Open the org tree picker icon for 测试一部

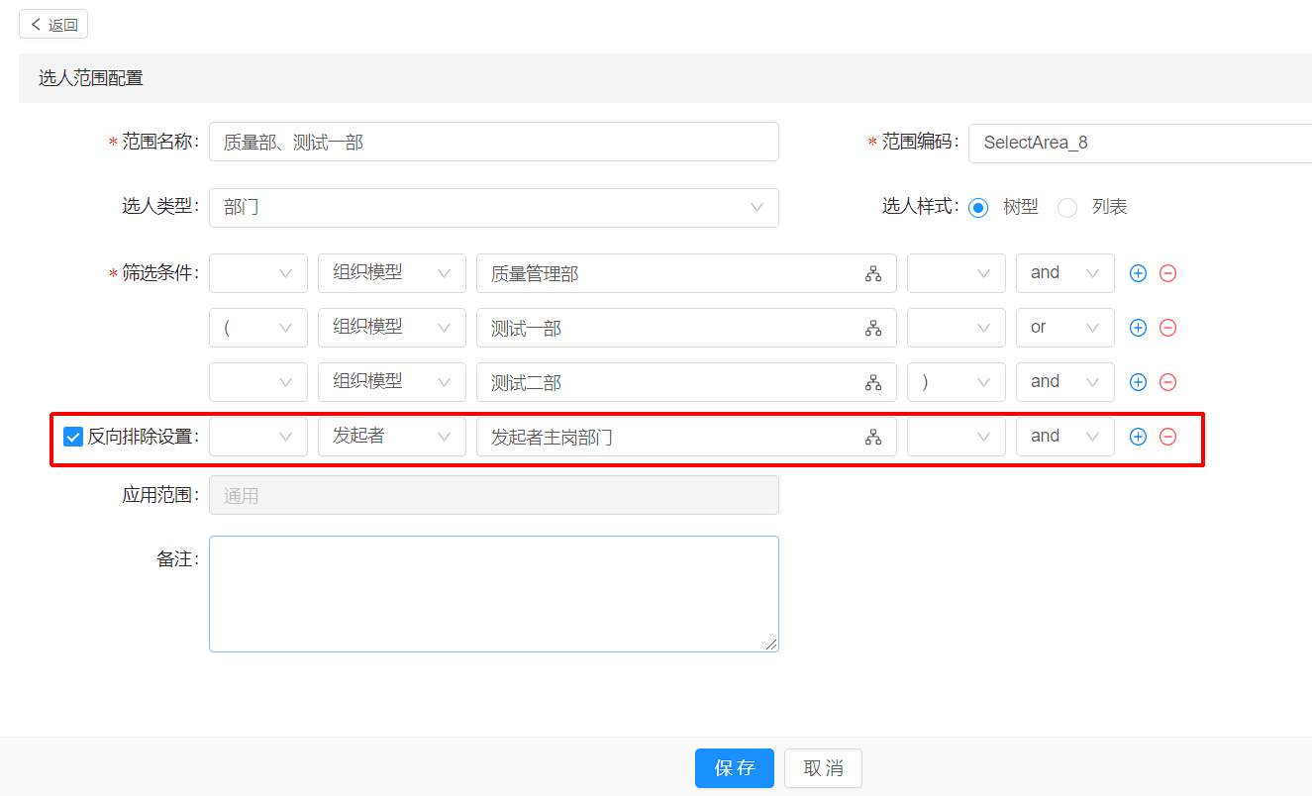(873, 329)
